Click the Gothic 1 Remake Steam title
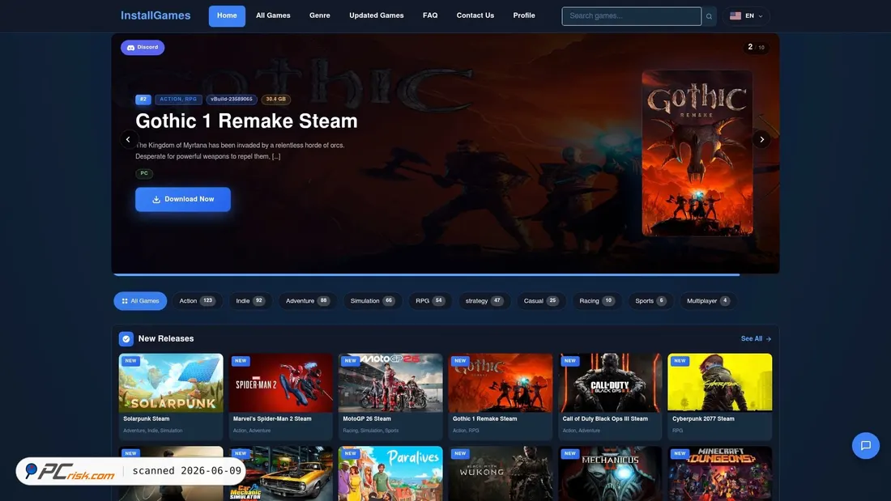The height and width of the screenshot is (501, 891). pyautogui.click(x=246, y=121)
